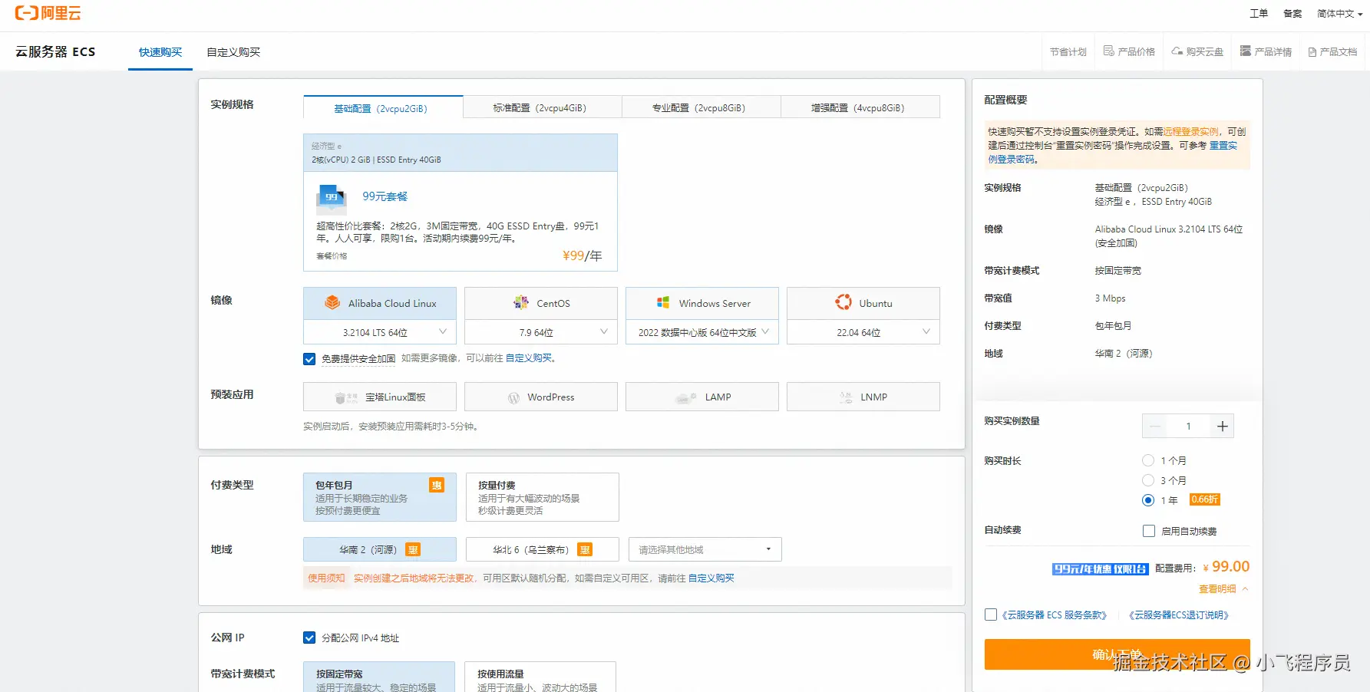Click the 惠 badge on 华南 2 (河源)
This screenshot has width=1370, height=692.
tap(413, 550)
